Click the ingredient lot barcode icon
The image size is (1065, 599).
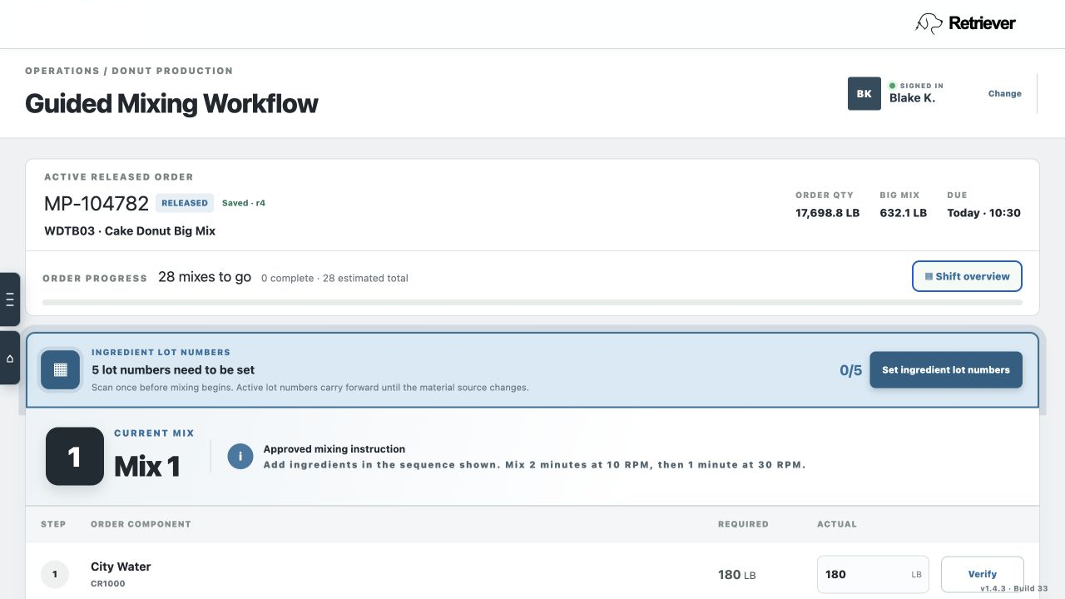pos(61,370)
